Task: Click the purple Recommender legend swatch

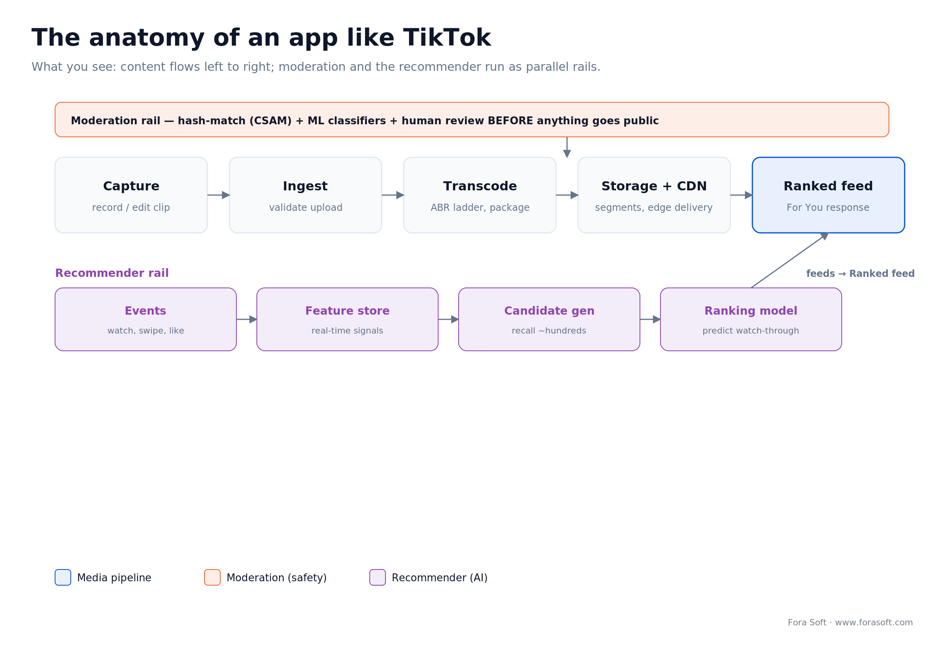Action: [x=377, y=577]
